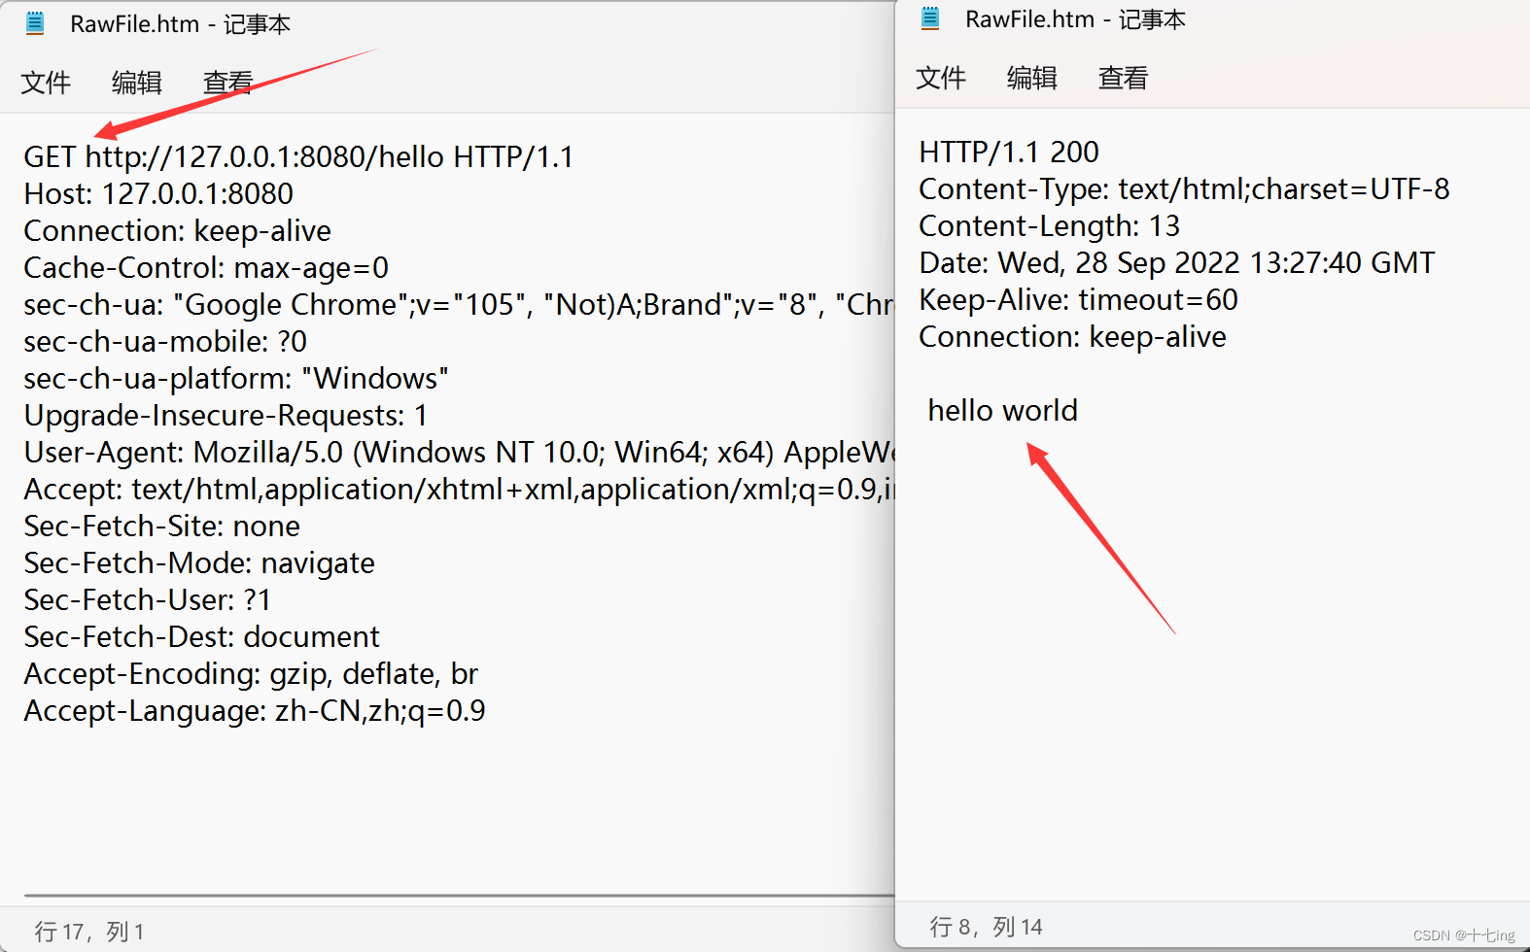The image size is (1530, 952).
Task: Click the 行 17, 列 1 status bar entry
Action: point(89,933)
